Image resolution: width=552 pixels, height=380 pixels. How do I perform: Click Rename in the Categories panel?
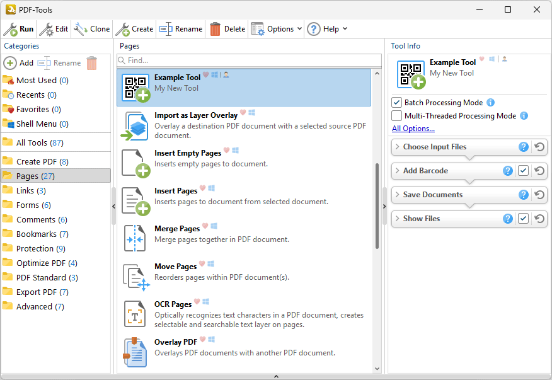click(x=59, y=63)
